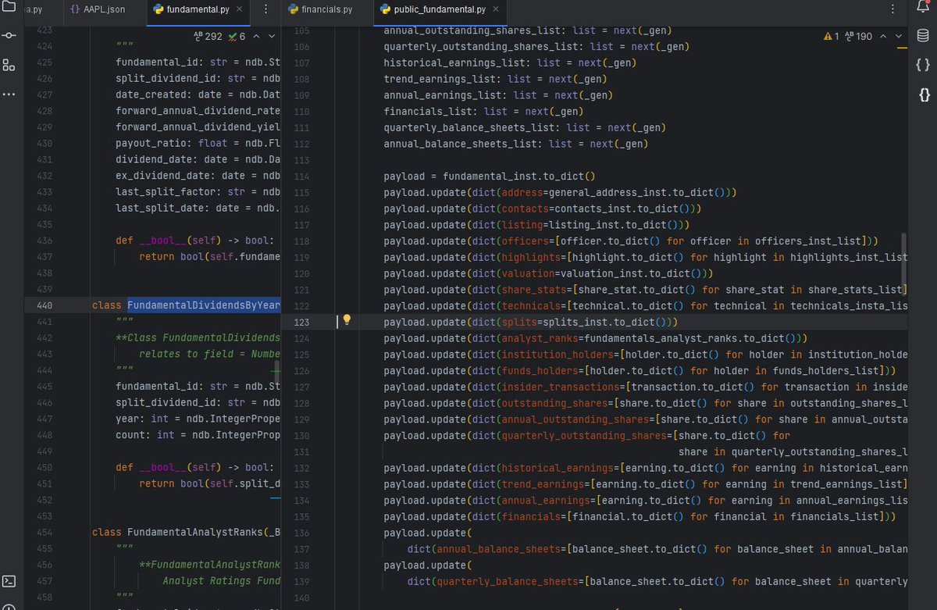937x610 pixels.
Task: Go to next problem in fundamental.py editor
Action: [271, 37]
